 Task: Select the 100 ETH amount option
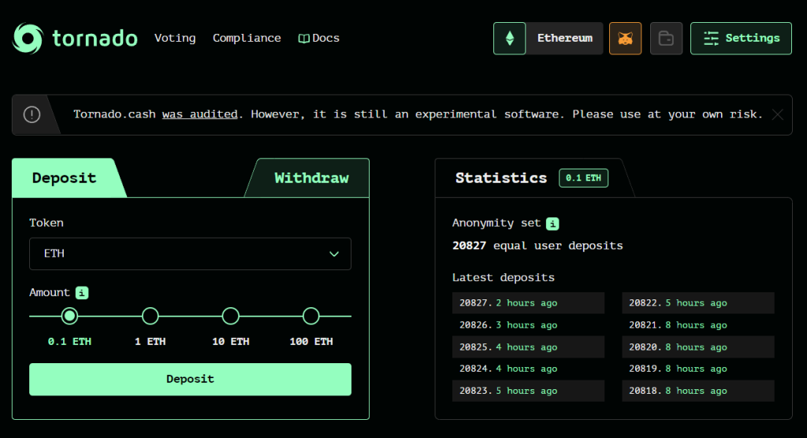coord(311,316)
